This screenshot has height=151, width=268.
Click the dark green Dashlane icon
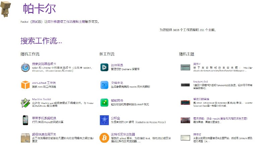pos(104,67)
